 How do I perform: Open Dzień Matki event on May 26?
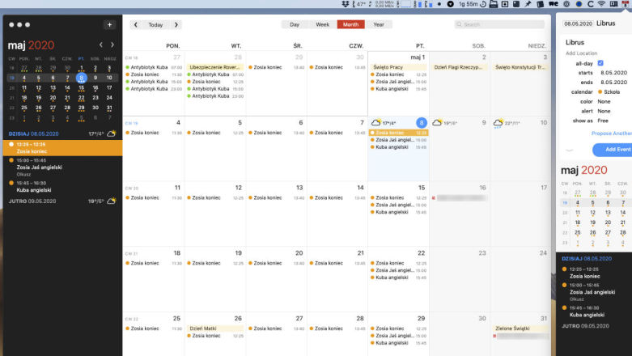(x=214, y=328)
